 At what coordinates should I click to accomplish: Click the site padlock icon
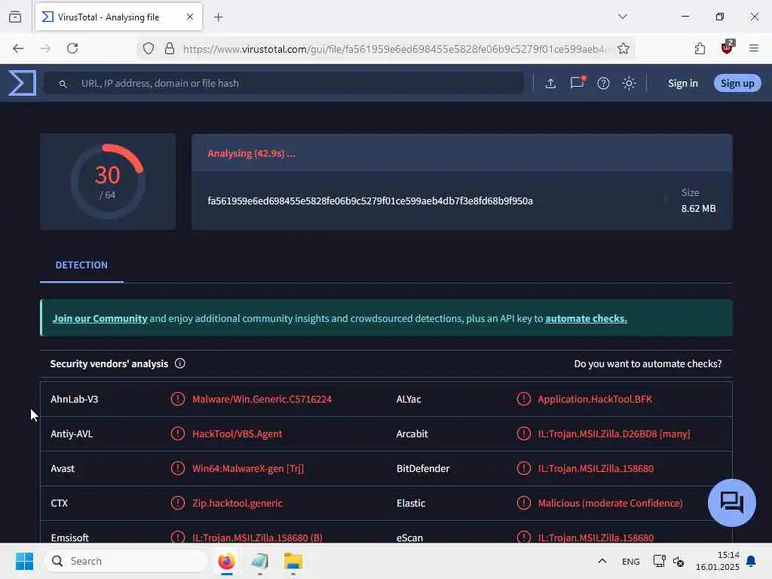(170, 48)
